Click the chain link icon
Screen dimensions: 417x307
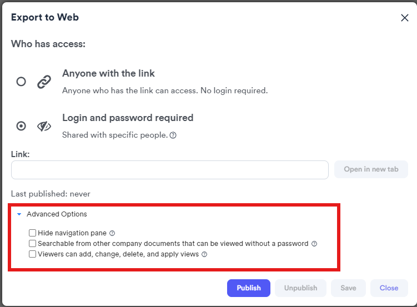tap(44, 82)
